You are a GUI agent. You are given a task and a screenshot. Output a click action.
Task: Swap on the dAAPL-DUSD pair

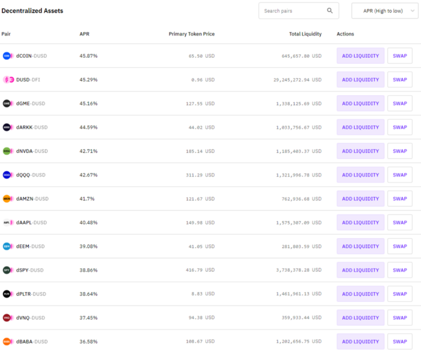pos(400,222)
